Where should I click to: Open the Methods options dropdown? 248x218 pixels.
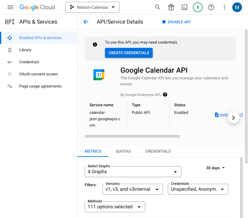tap(115, 207)
